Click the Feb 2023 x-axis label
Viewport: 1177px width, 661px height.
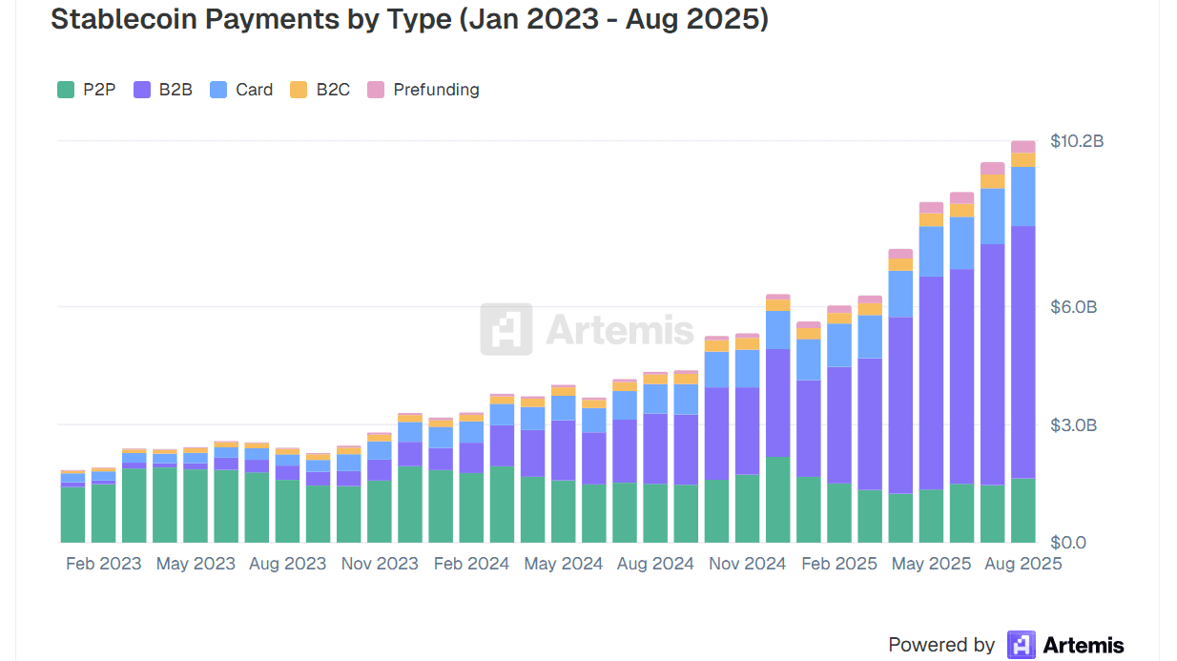103,564
